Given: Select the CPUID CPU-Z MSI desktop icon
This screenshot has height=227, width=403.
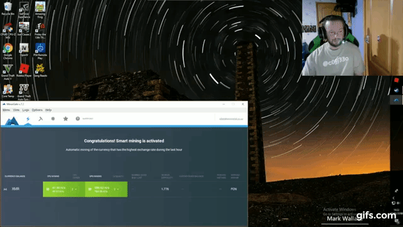Looking at the screenshot, I should (8, 31).
